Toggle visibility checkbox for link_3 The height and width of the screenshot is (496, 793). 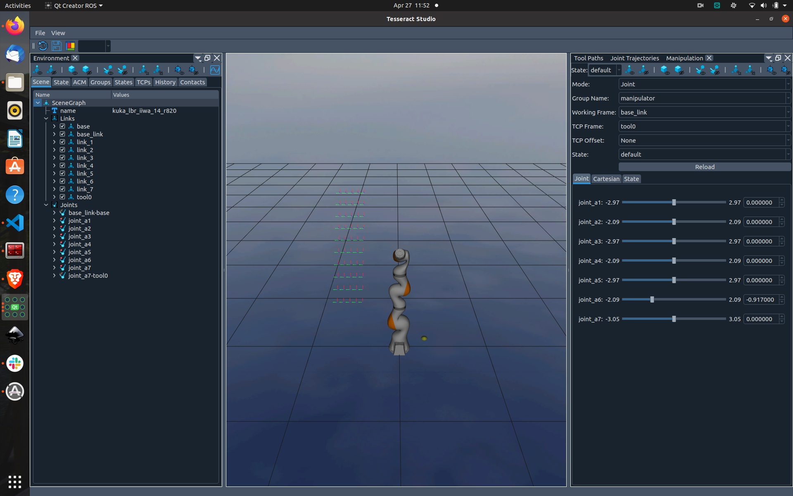pyautogui.click(x=62, y=157)
